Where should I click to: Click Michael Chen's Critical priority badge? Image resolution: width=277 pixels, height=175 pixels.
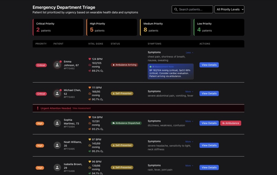(x=41, y=94)
